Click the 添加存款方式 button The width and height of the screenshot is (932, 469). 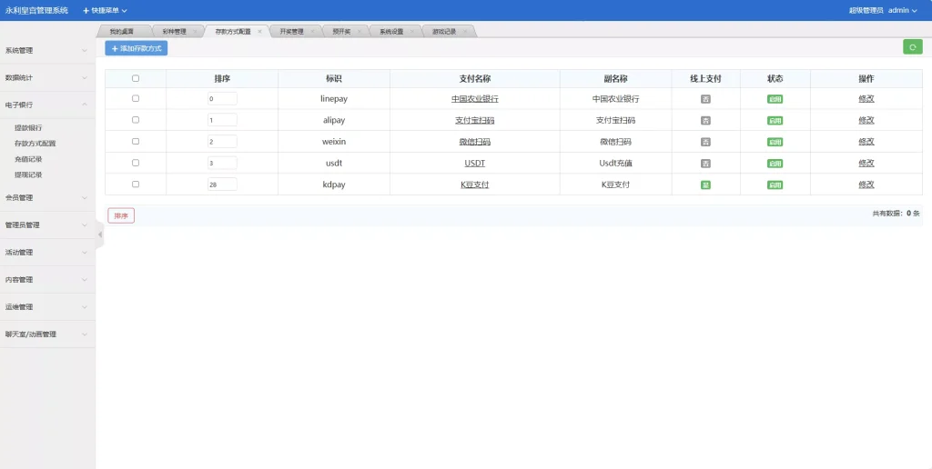click(x=137, y=48)
